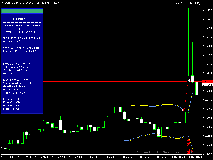Screen dimensions: 213x160
Task: Click the 1.47180 price scale value
Action: (x=207, y=10)
